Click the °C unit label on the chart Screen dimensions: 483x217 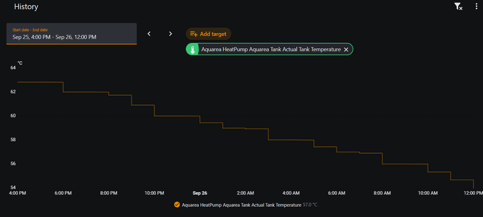(x=20, y=63)
